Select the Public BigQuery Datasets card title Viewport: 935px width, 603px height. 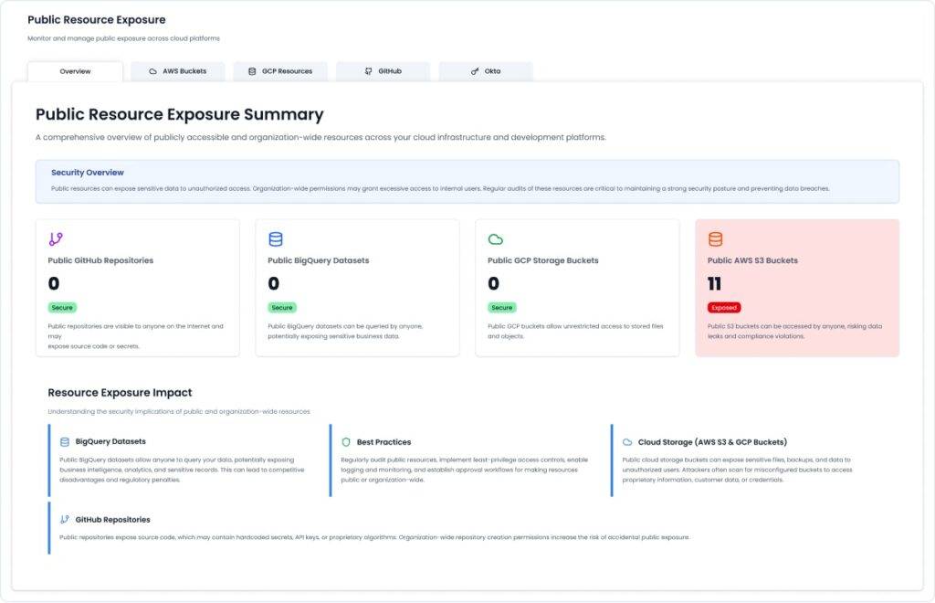pyautogui.click(x=319, y=260)
